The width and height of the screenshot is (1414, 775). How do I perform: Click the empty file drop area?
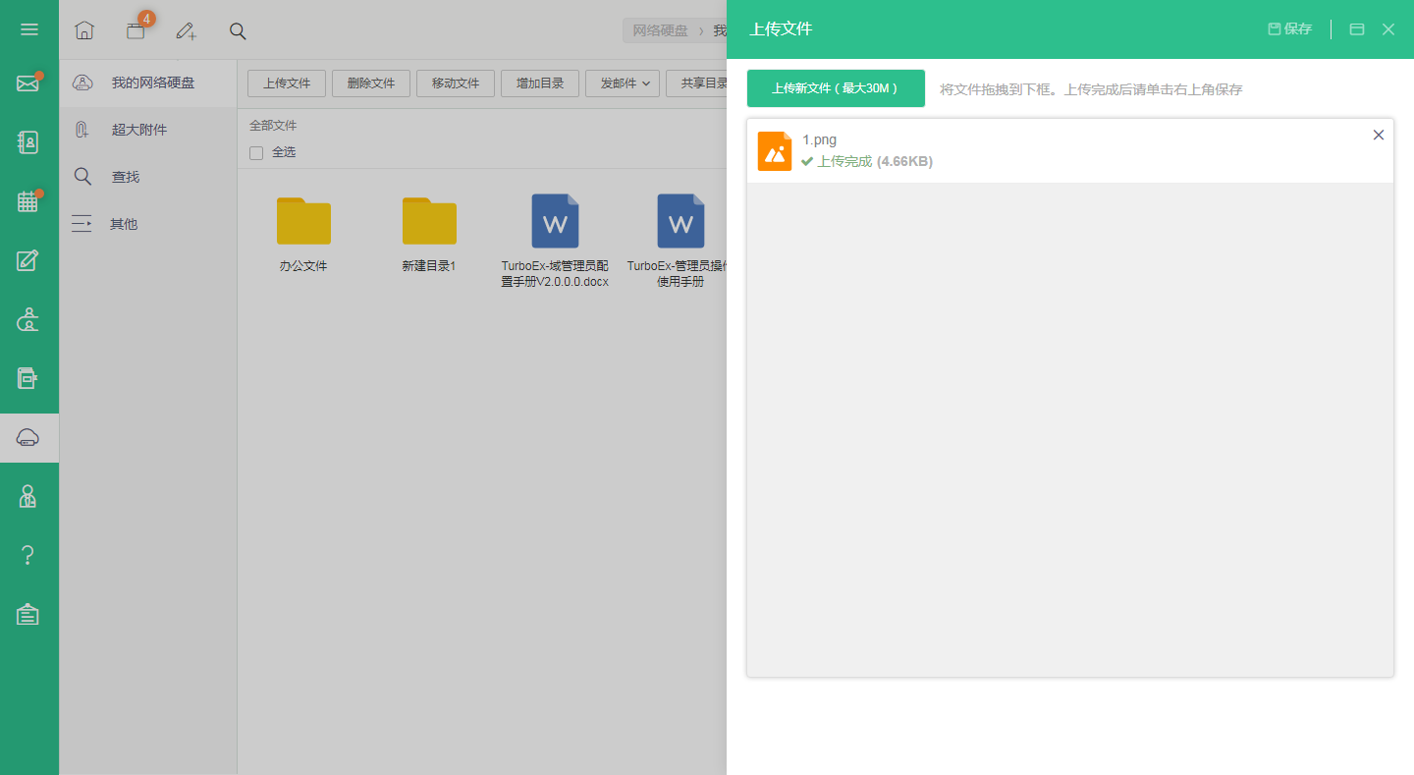click(1070, 429)
